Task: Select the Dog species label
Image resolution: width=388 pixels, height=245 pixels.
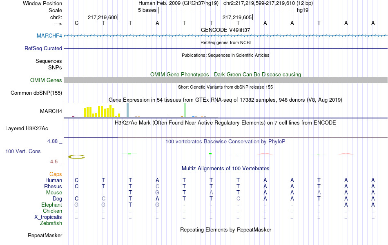Action: [x=57, y=199]
